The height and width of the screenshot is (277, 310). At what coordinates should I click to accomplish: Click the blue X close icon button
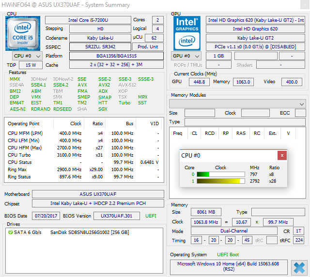(299, 268)
